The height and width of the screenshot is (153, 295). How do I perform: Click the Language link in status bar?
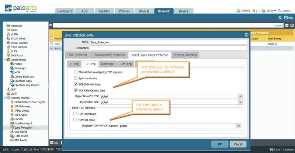pos(288,149)
